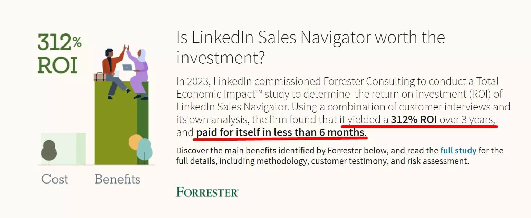This screenshot has width=531, height=218.
Task: Click the laptop held by the woman
Action: tap(127, 67)
